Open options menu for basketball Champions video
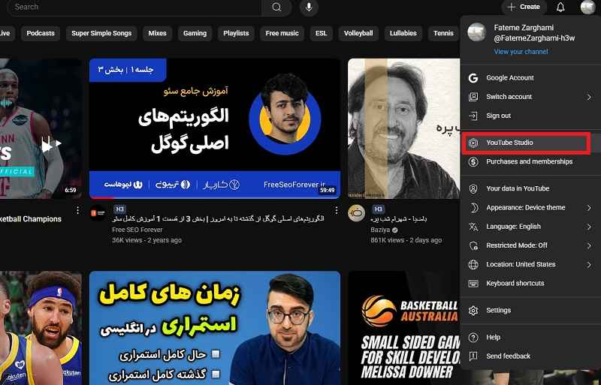This screenshot has height=385, width=601. point(78,210)
